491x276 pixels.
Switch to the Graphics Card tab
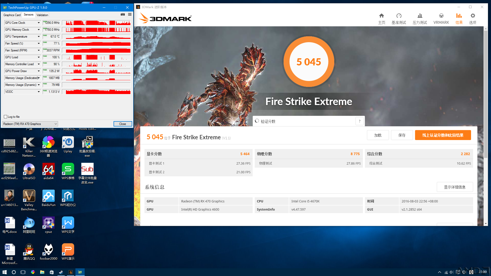click(x=12, y=15)
